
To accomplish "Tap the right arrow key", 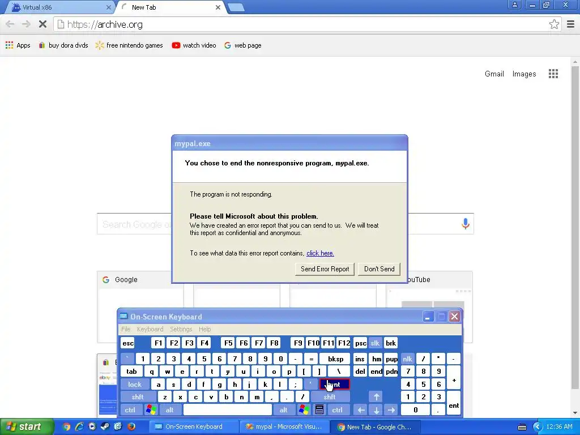I will tap(391, 410).
